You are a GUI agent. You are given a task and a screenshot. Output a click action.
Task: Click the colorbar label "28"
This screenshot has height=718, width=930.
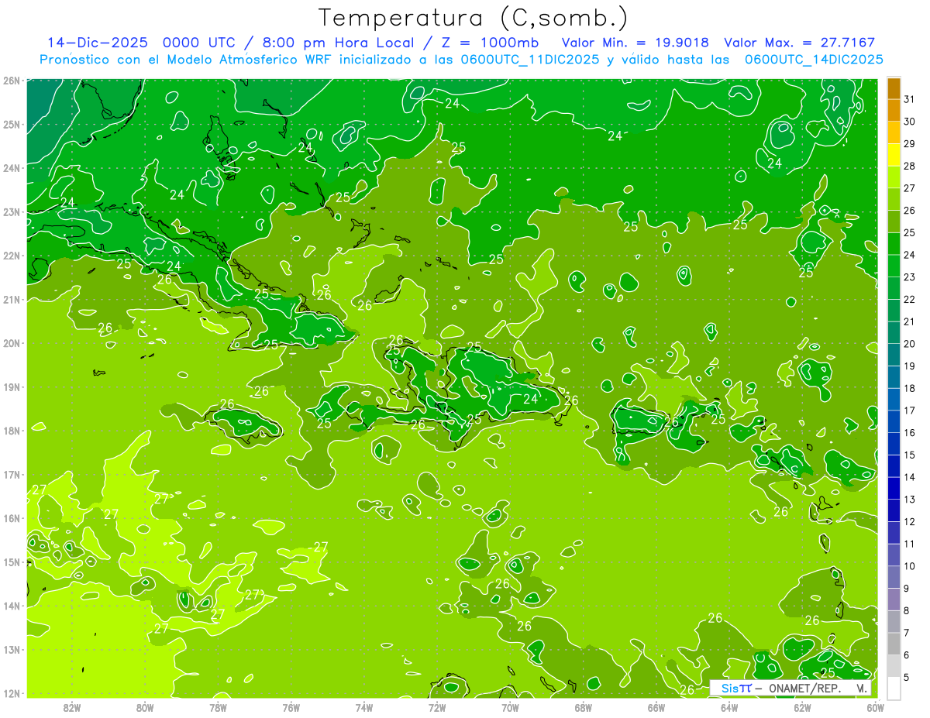pyautogui.click(x=910, y=166)
